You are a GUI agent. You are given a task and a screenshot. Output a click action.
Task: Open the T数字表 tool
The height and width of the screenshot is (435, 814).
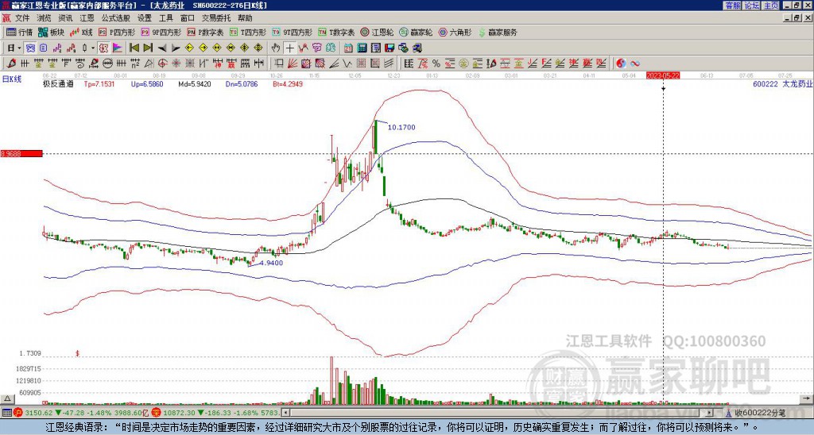tap(336, 32)
